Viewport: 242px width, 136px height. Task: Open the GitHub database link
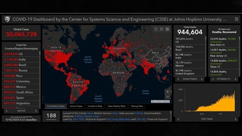tap(79, 116)
